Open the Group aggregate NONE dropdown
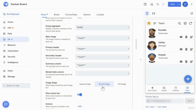 [103, 28]
